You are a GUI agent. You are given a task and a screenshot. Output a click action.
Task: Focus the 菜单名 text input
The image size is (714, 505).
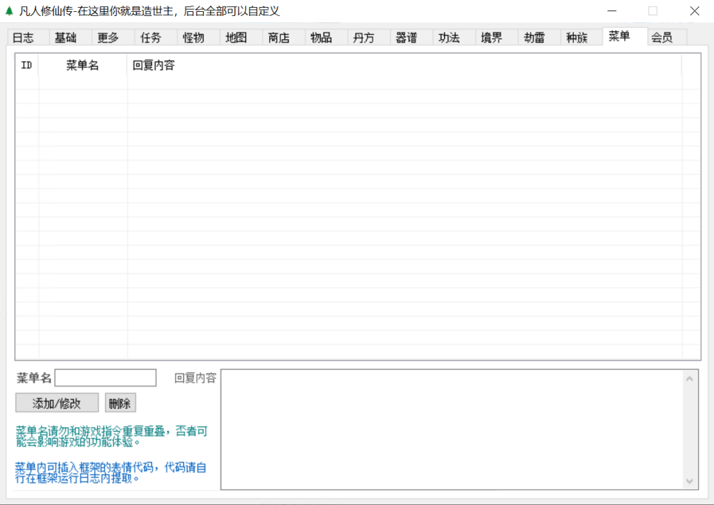105,378
